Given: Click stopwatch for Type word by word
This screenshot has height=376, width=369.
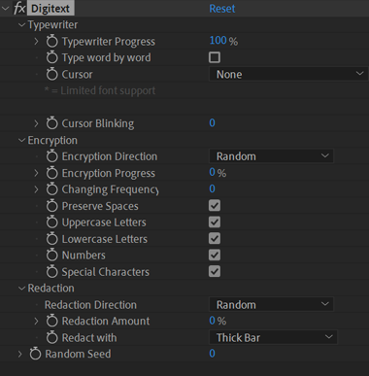Looking at the screenshot, I should click(x=51, y=57).
